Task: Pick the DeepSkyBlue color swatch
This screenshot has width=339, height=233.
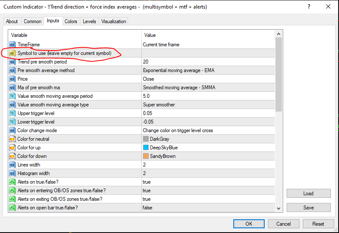Action: (146, 148)
